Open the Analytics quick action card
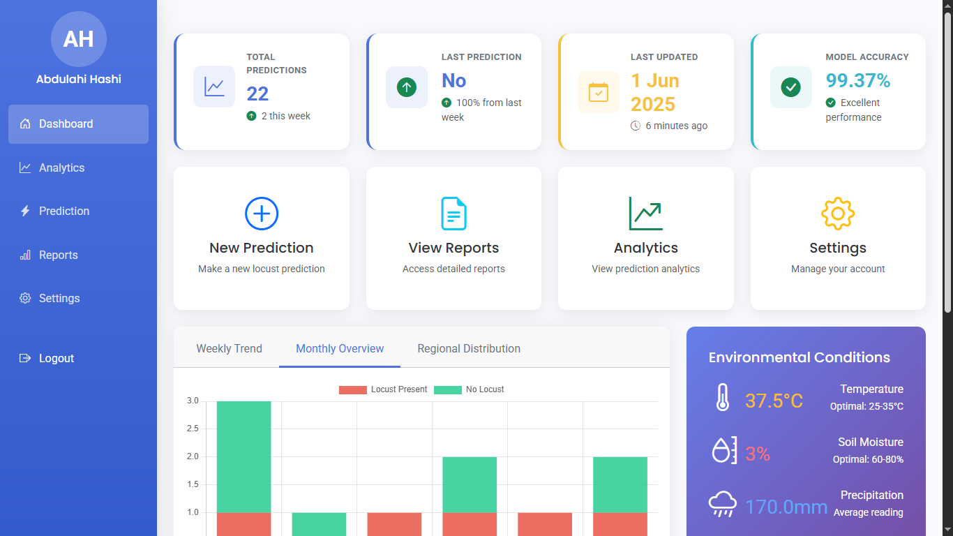The image size is (953, 536). pos(646,238)
